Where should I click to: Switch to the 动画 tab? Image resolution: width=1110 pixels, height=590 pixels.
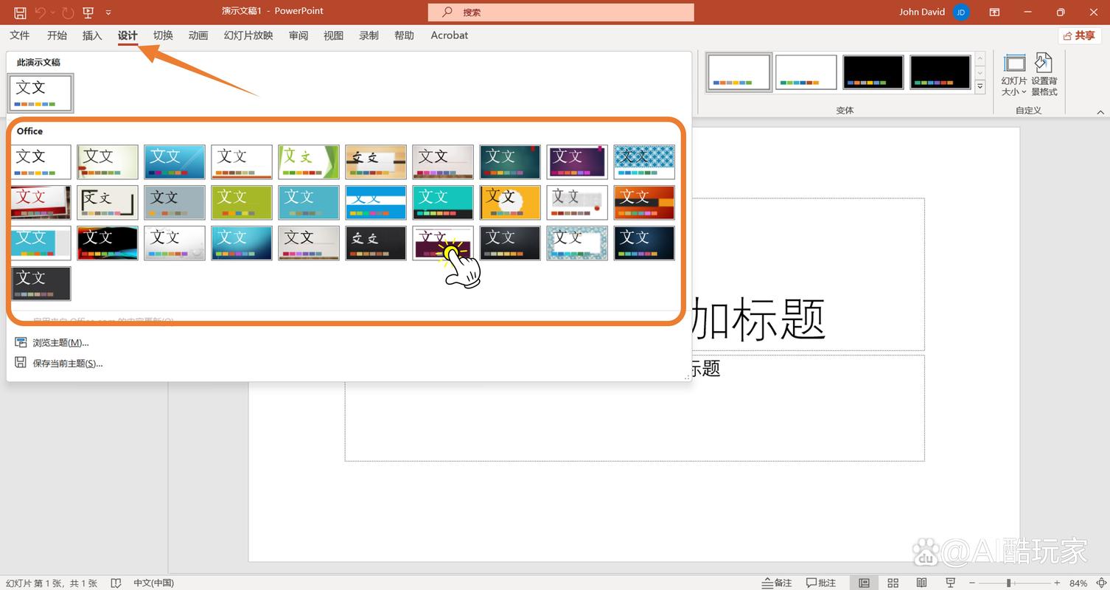[198, 35]
